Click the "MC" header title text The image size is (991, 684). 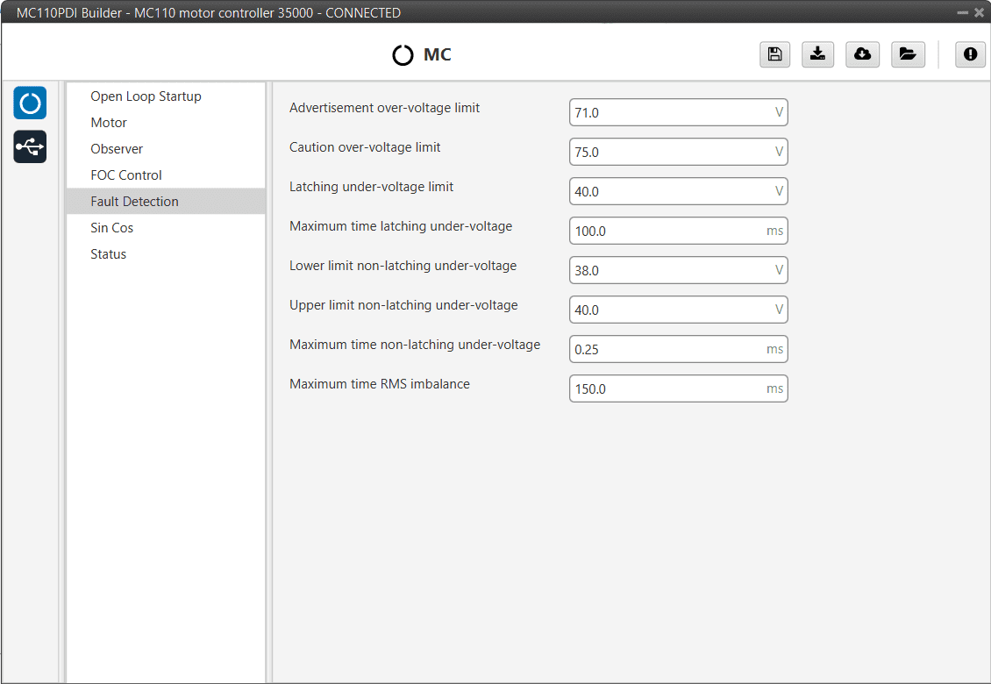coord(438,55)
